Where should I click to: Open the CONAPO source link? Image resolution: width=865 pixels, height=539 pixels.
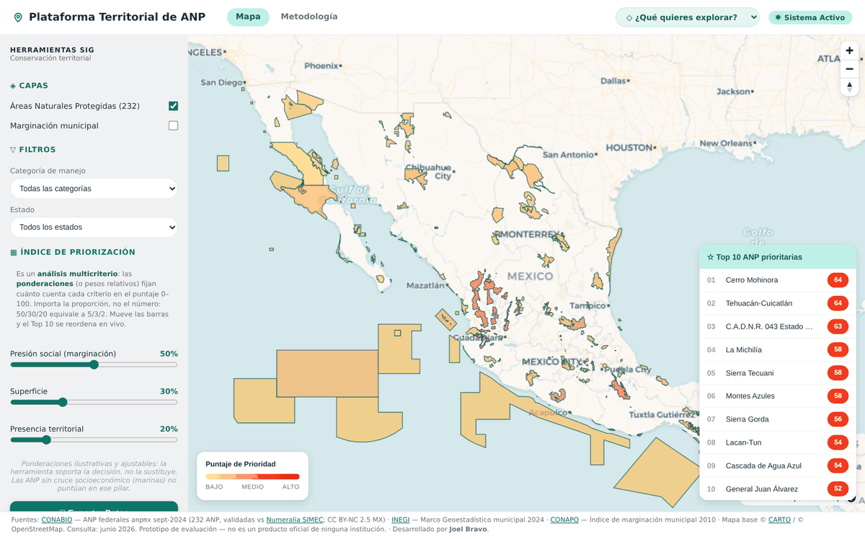click(564, 520)
